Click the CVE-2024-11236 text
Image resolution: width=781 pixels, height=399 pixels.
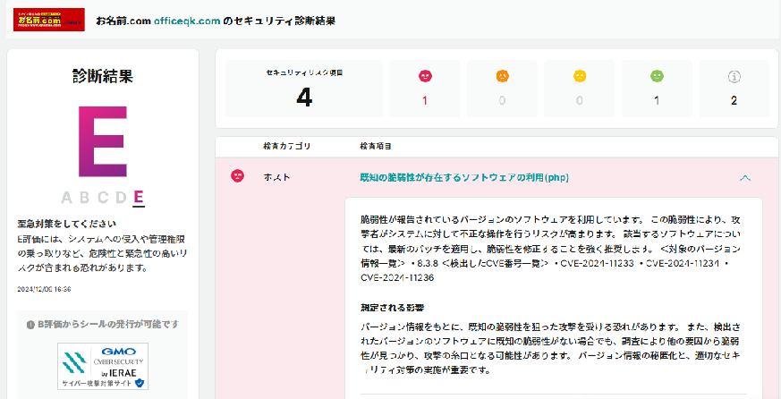click(x=397, y=277)
